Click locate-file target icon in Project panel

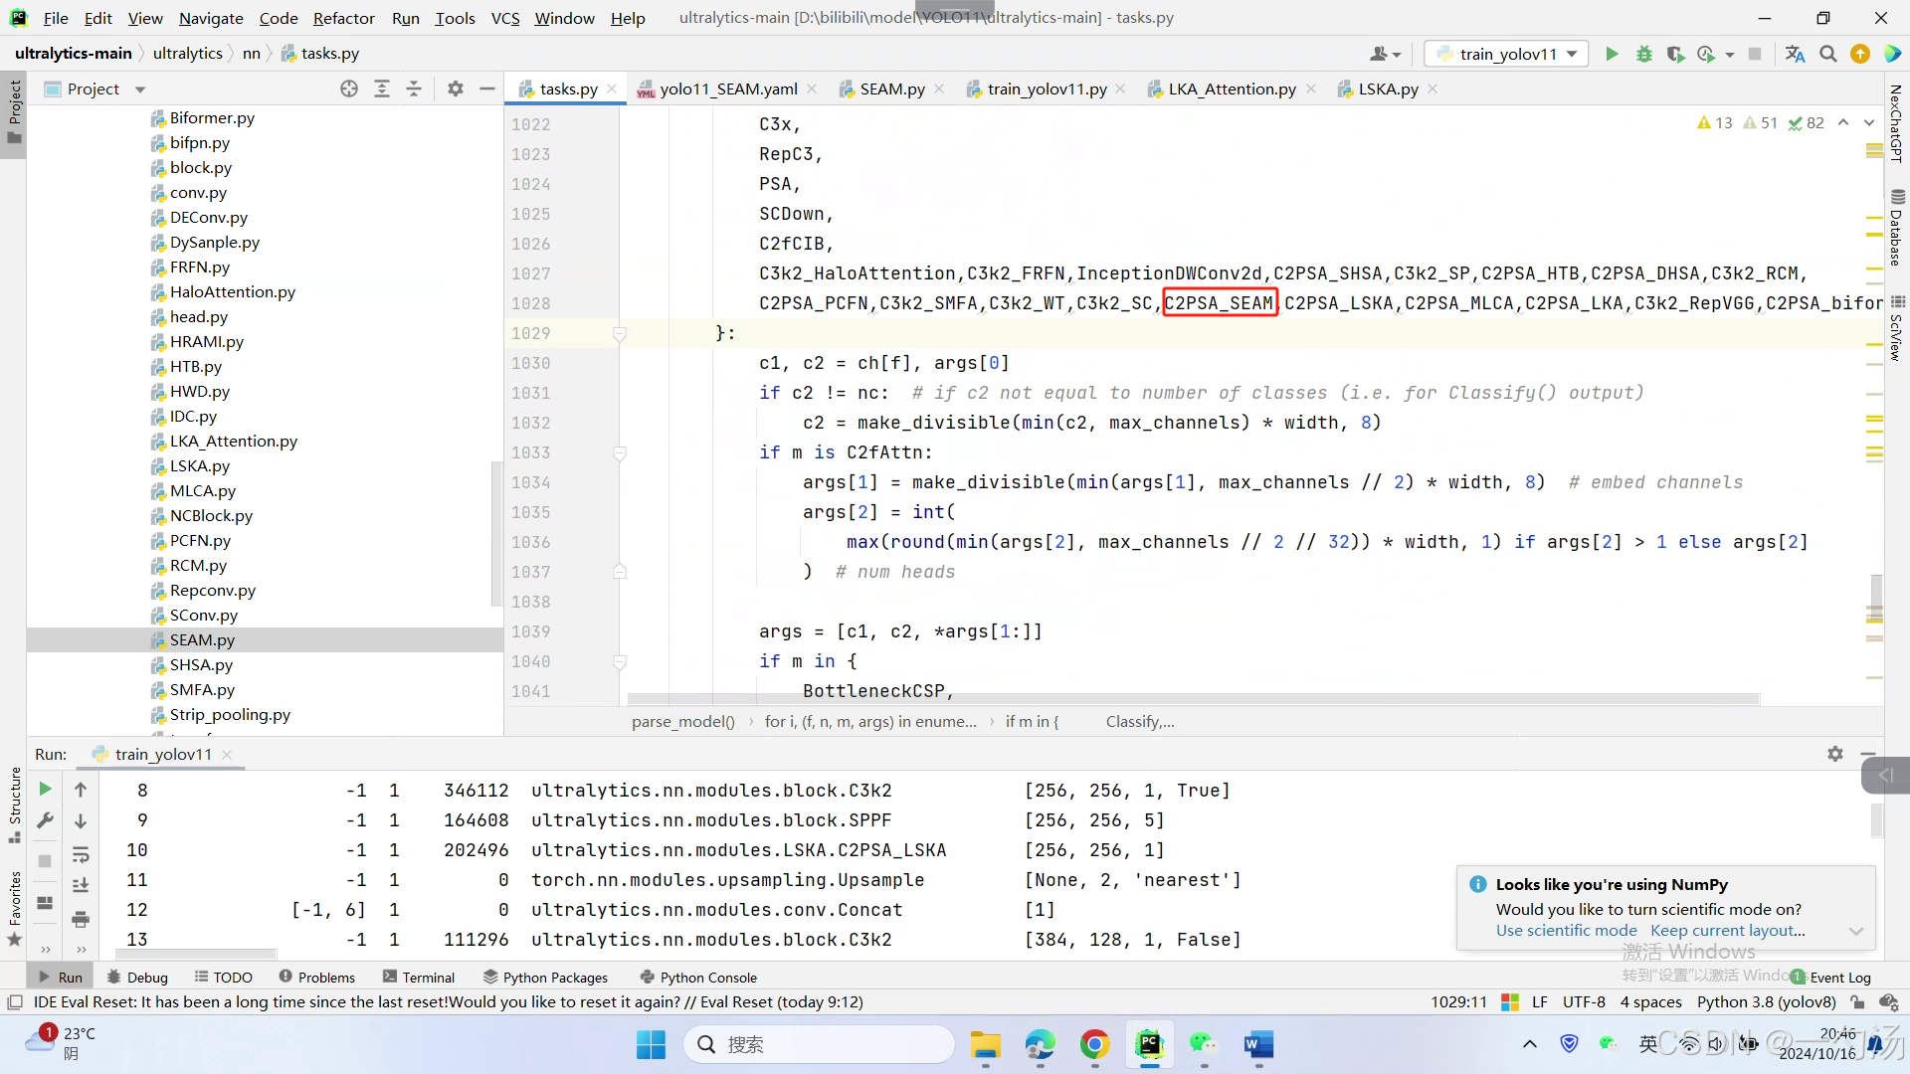coord(348,89)
